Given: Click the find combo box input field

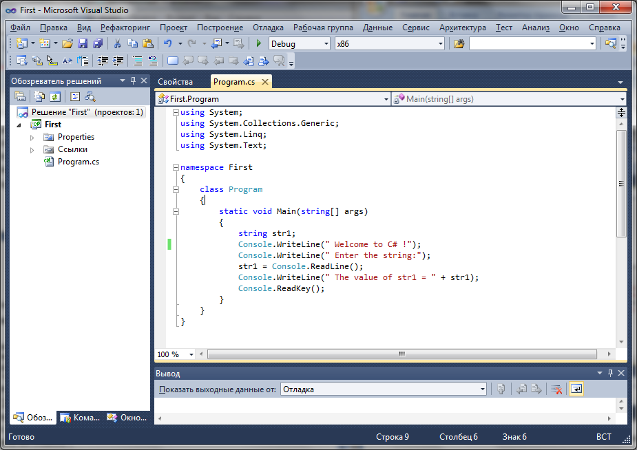Looking at the screenshot, I should pyautogui.click(x=533, y=43).
